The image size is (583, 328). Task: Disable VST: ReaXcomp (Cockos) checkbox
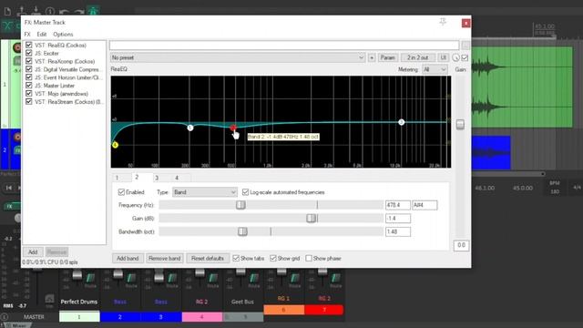(x=28, y=61)
